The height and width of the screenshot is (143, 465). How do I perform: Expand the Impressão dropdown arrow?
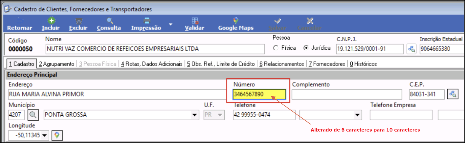point(170,24)
